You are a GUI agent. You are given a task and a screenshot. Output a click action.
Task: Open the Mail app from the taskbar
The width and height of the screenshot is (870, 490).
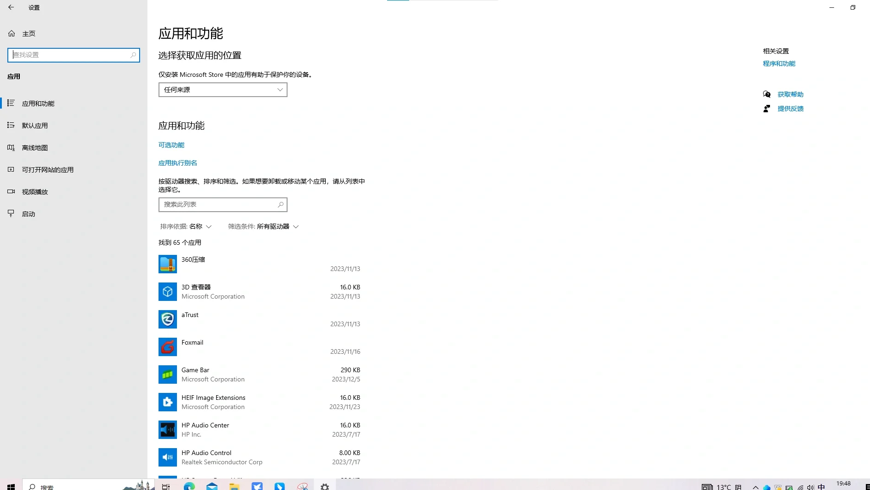click(212, 486)
